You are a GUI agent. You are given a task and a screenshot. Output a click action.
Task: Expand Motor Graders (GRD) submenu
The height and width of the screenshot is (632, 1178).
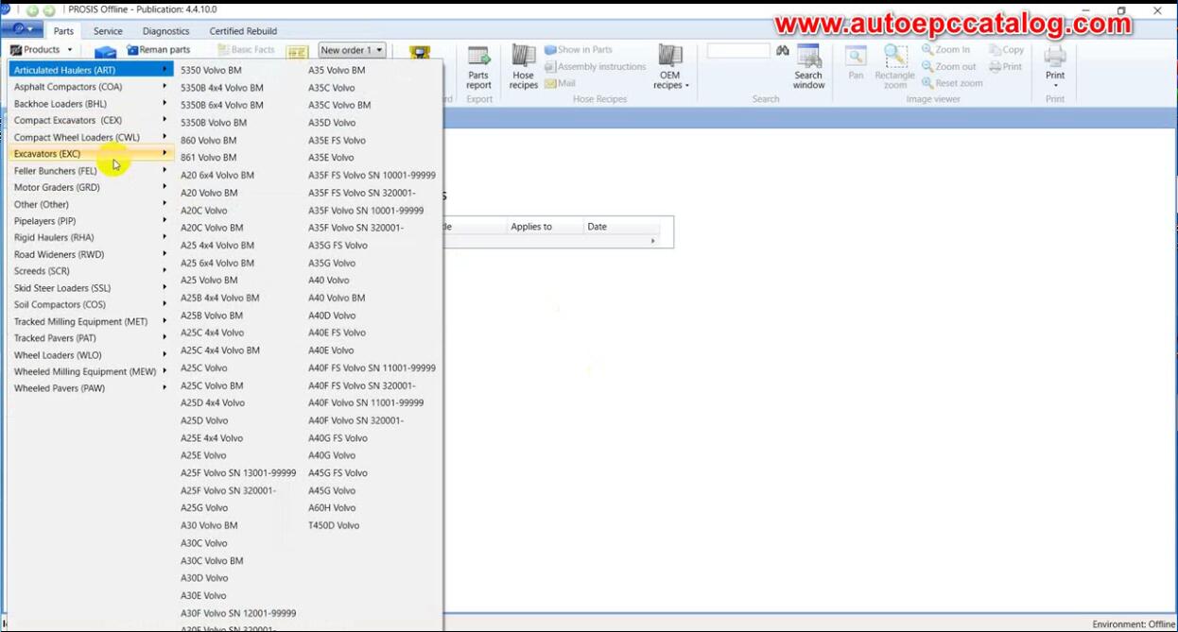[x=91, y=187]
